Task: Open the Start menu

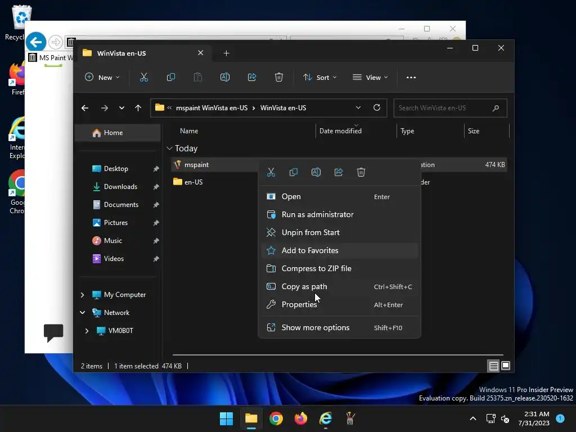Action: [x=226, y=418]
